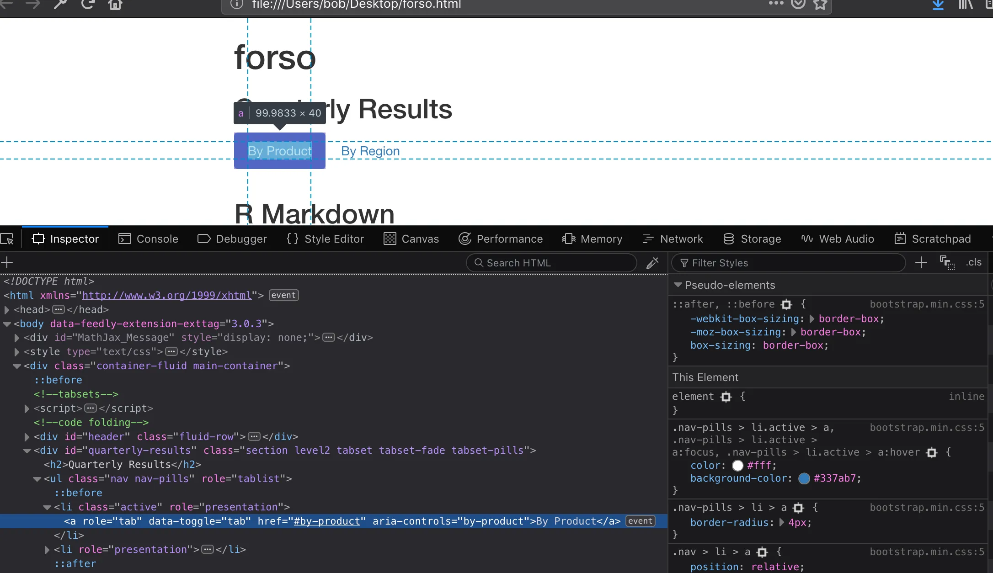The width and height of the screenshot is (993, 573).
Task: Click the bookmark star icon
Action: (x=821, y=5)
